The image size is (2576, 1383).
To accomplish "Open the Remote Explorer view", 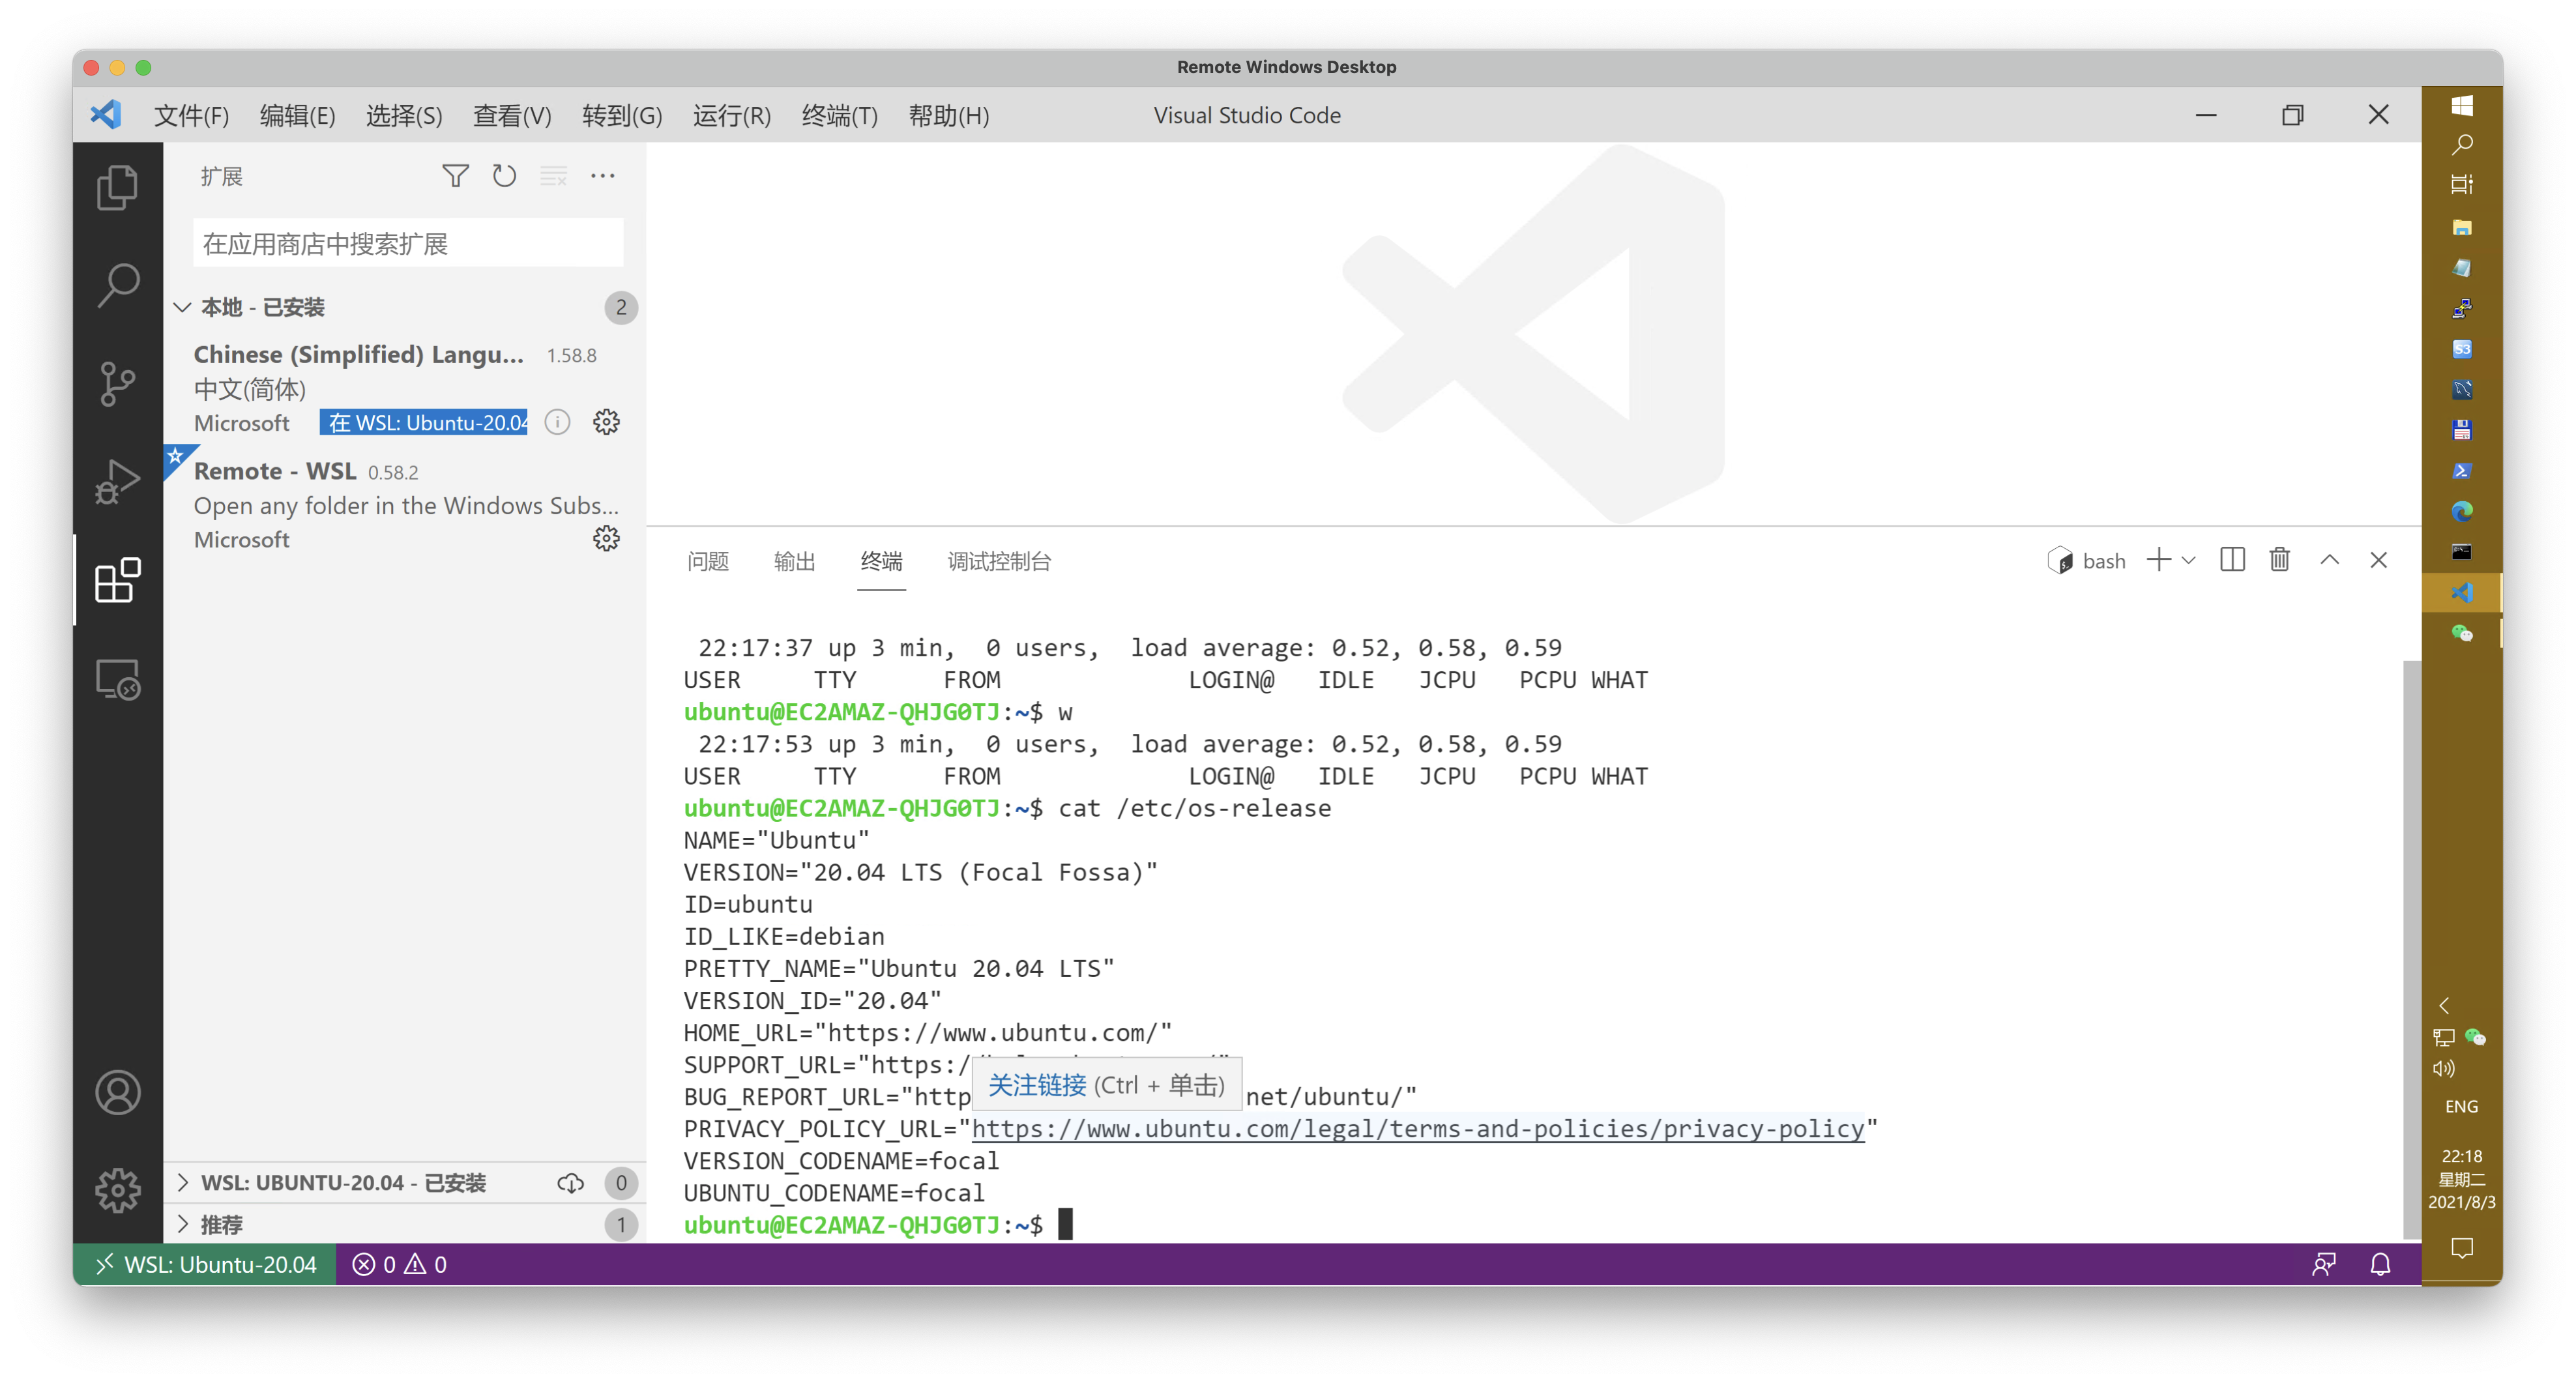I will (117, 680).
